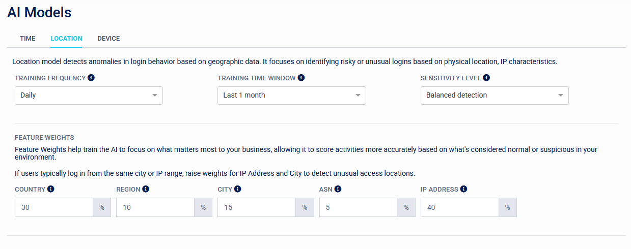This screenshot has height=249, width=631.
Task: Click the City info icon
Action: click(x=237, y=189)
